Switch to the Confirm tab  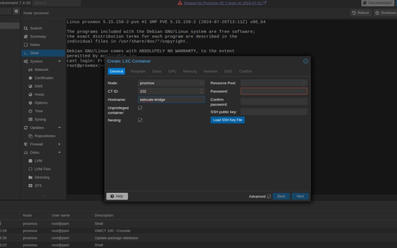click(x=246, y=71)
